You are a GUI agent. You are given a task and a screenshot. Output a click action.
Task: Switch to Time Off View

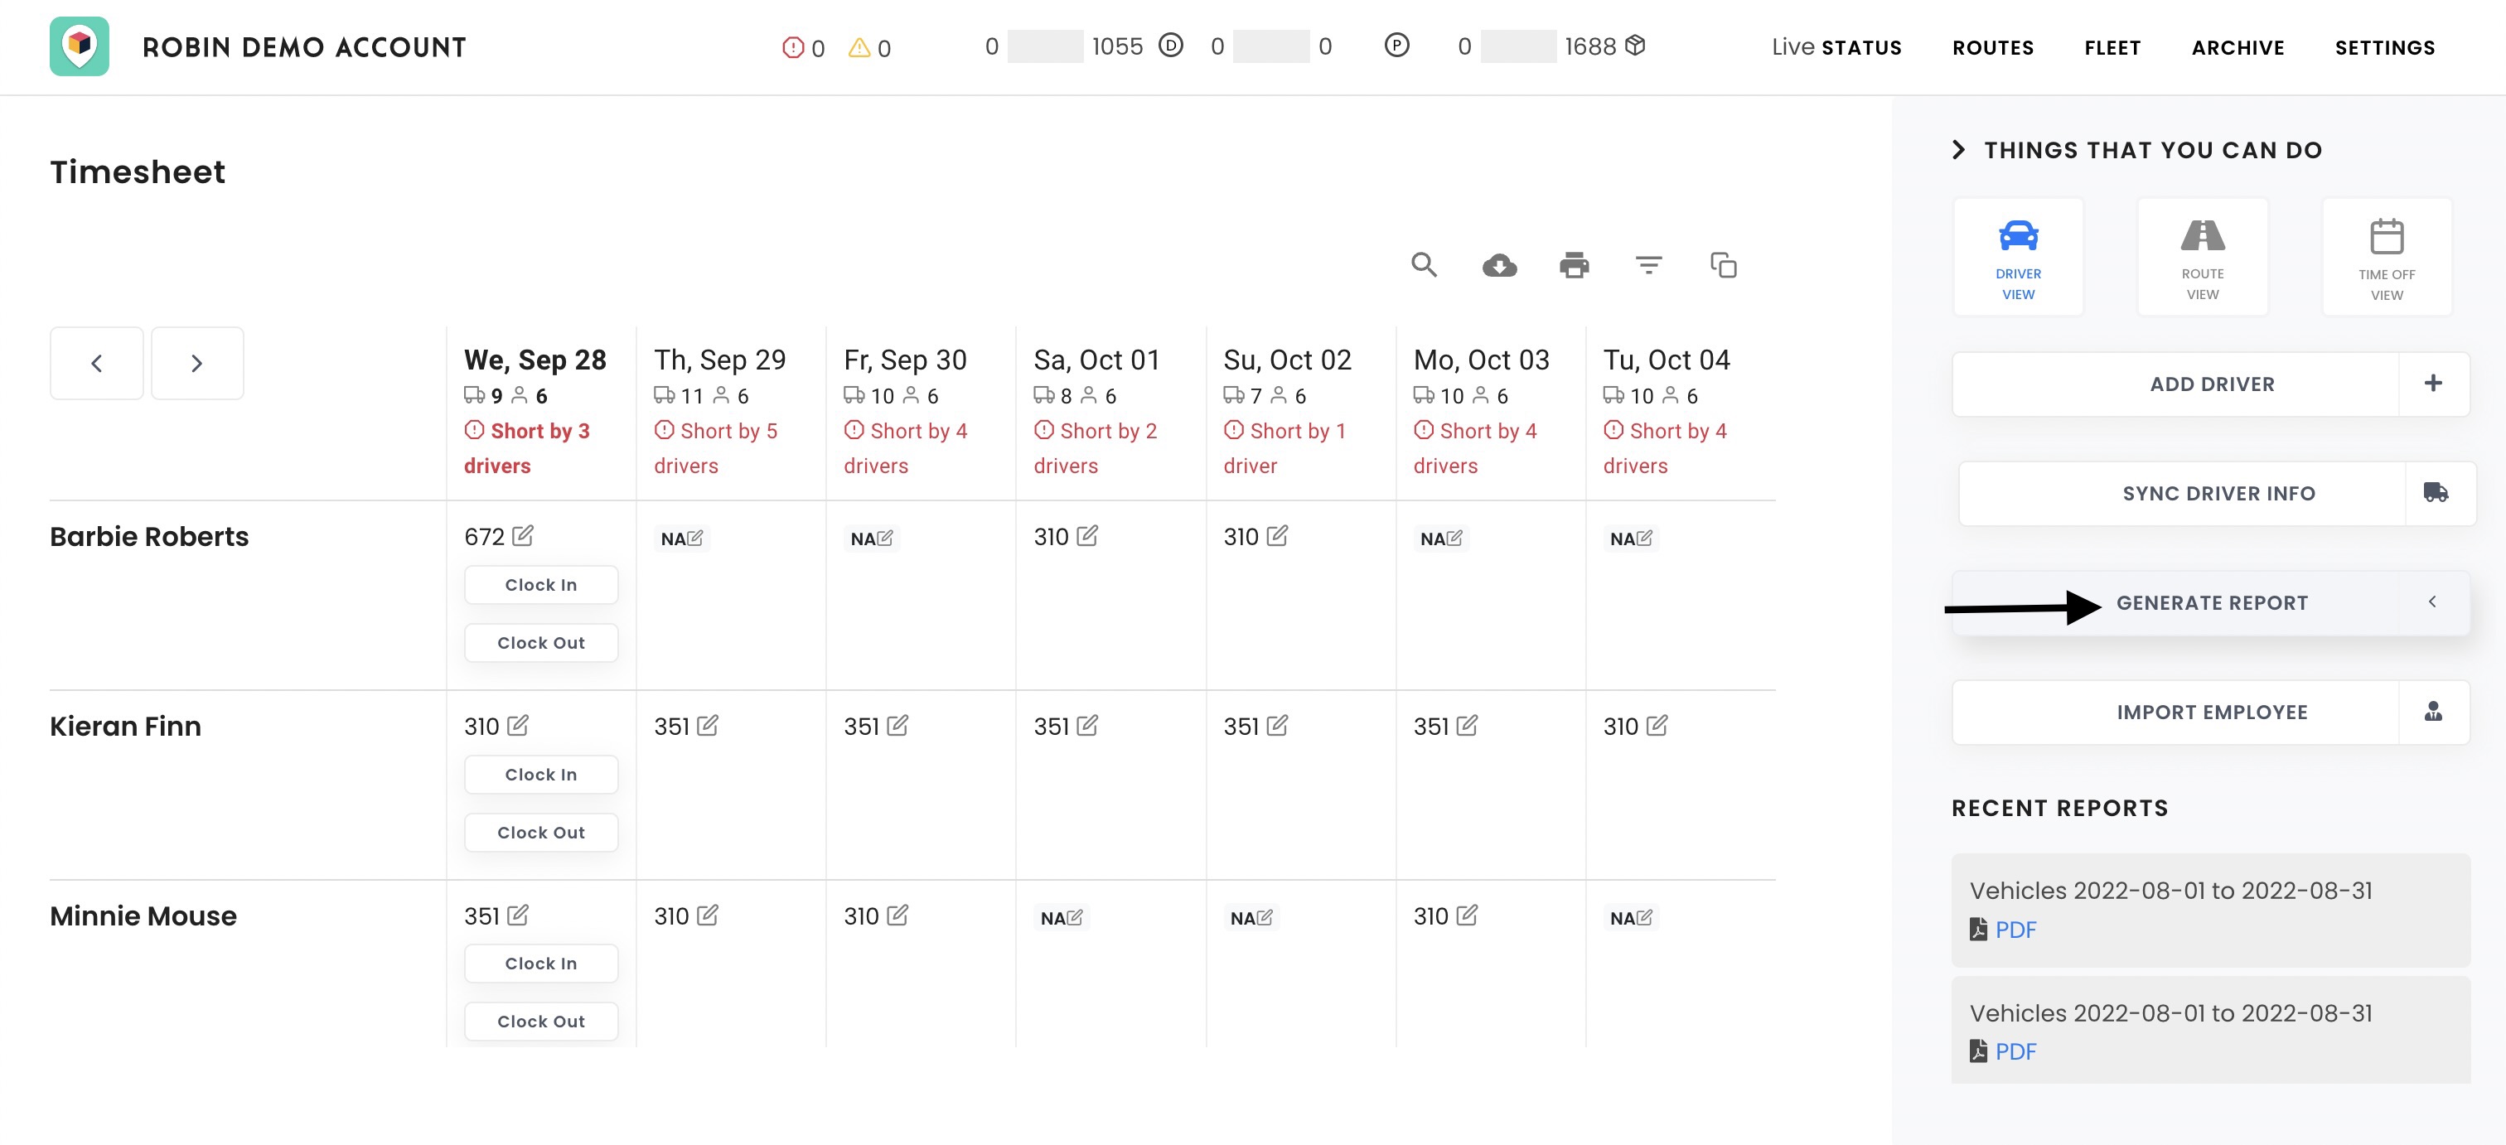(2385, 257)
